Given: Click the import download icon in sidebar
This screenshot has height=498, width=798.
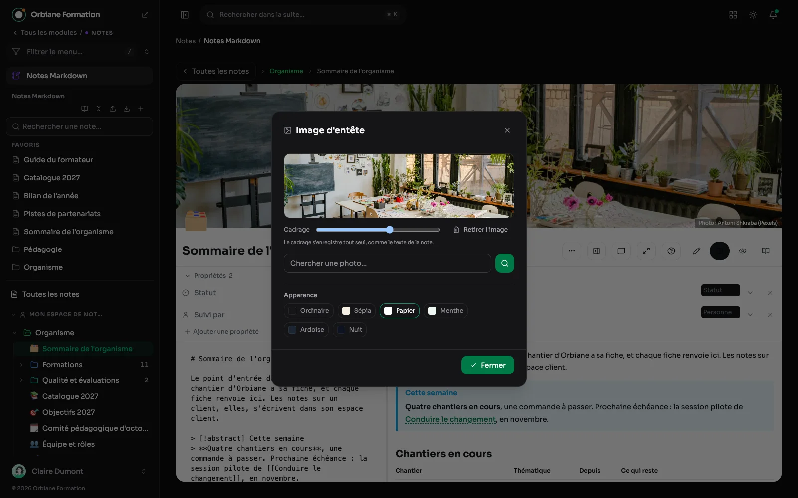Looking at the screenshot, I should pyautogui.click(x=127, y=109).
